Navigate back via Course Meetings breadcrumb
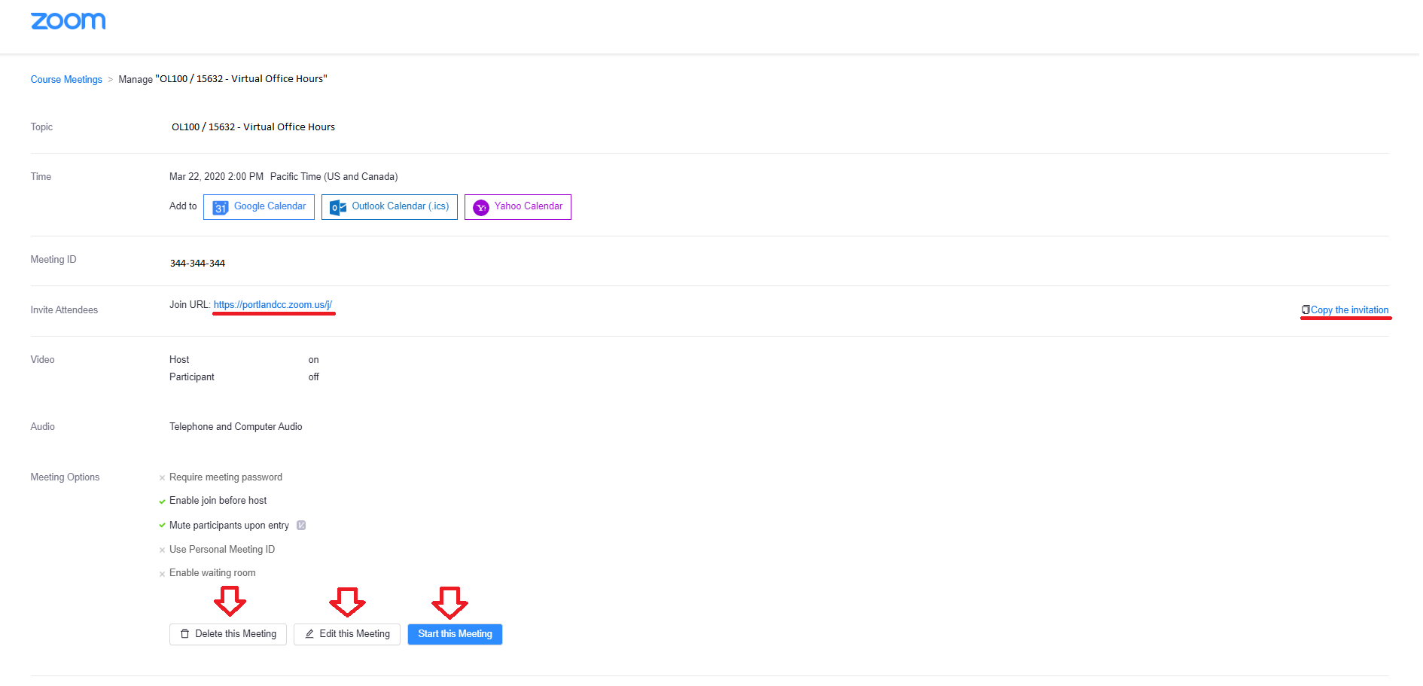Viewport: 1423px width, 686px height. pos(66,79)
